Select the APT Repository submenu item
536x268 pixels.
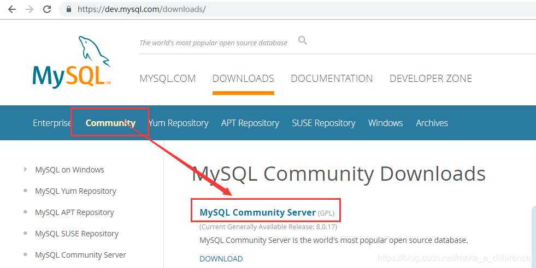tap(250, 123)
